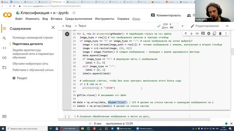Click the green connection status dot
Image resolution: width=234 pixels, height=131 pixels.
coord(226,124)
